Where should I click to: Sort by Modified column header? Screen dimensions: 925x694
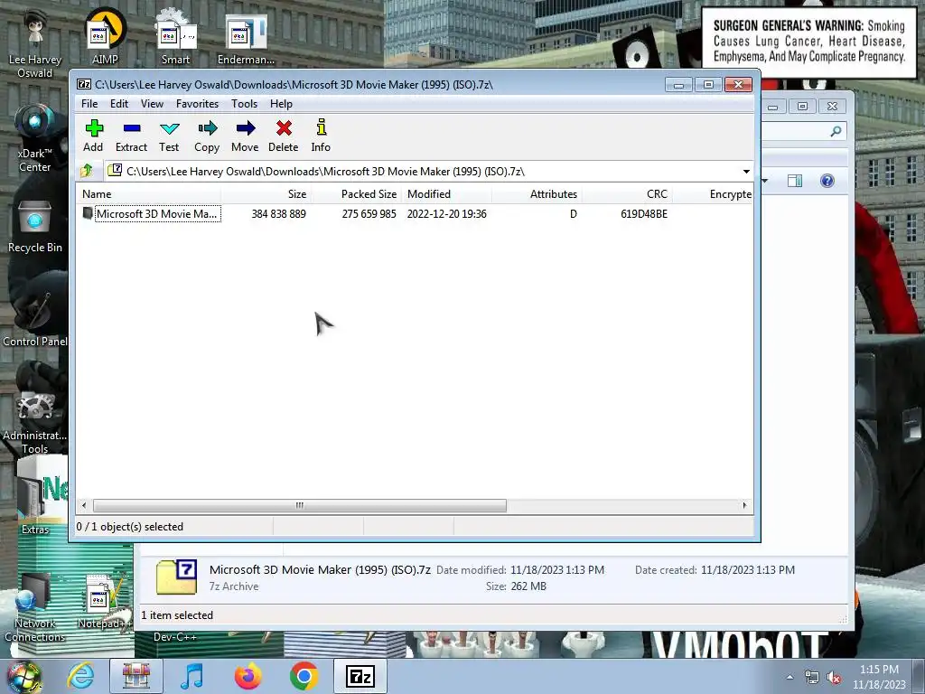[x=446, y=194]
